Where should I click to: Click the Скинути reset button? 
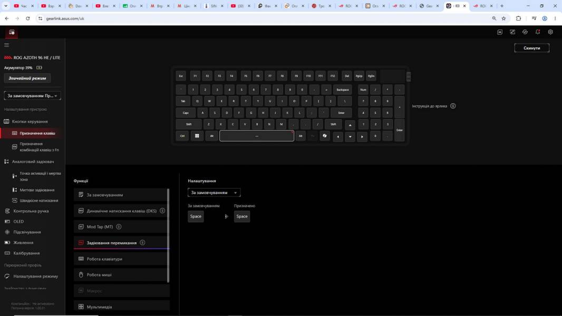point(531,48)
